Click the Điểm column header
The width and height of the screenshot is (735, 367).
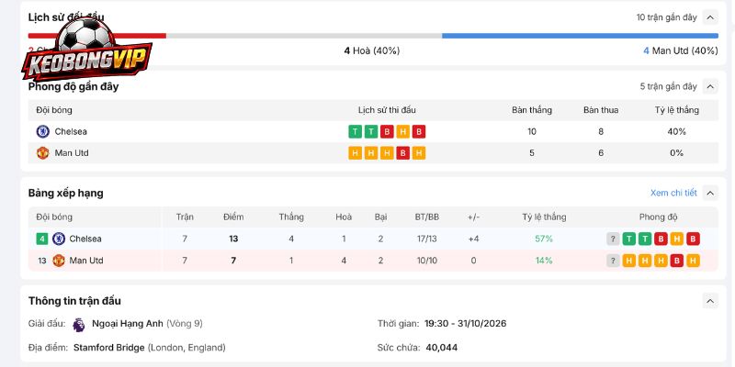tap(233, 217)
